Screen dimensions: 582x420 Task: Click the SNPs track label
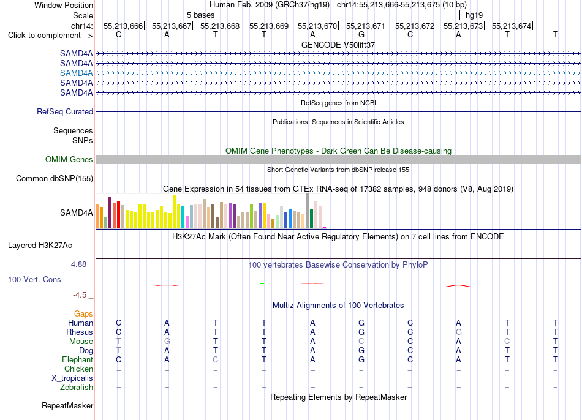point(83,141)
